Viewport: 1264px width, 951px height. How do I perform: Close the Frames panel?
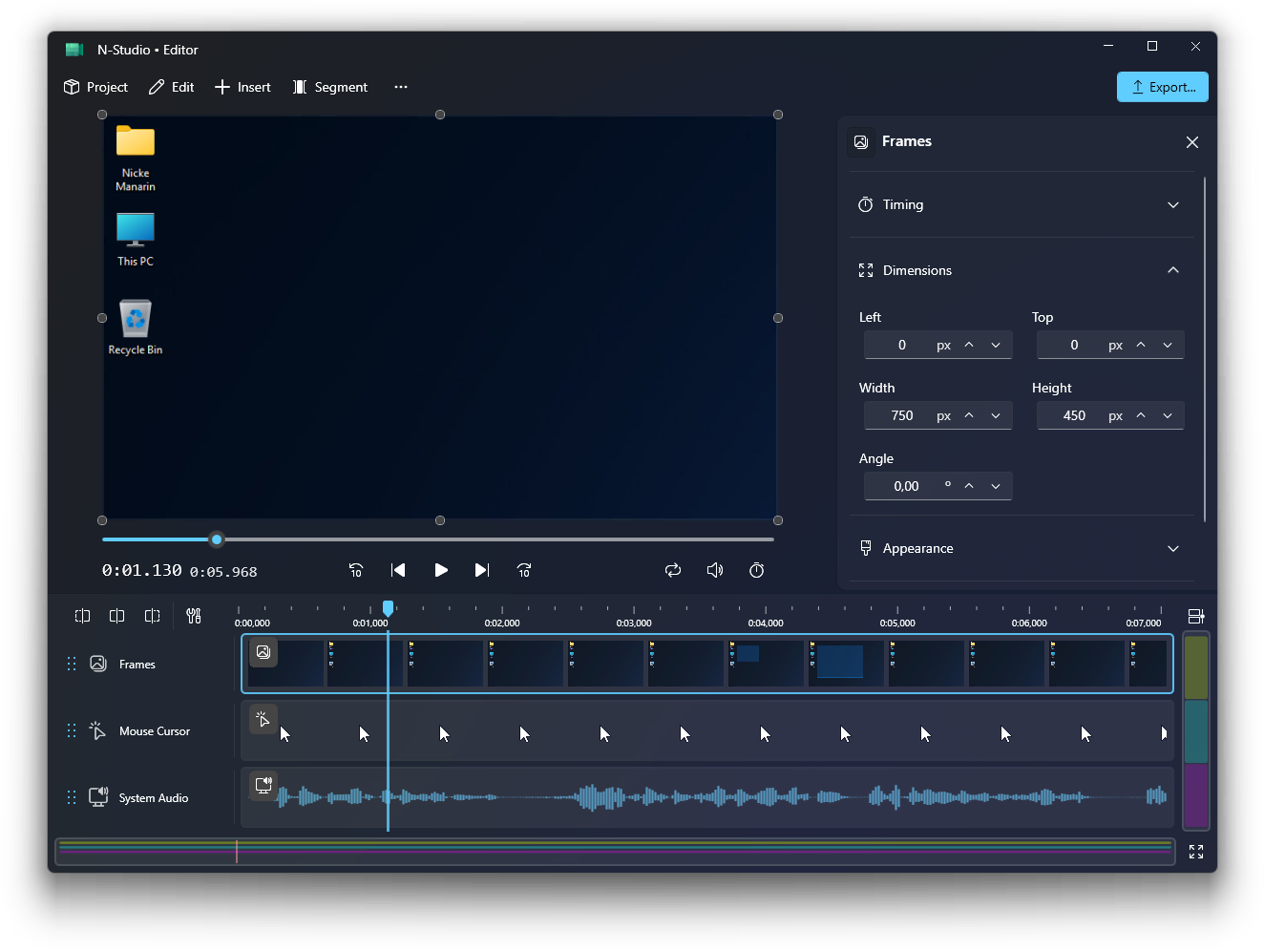coord(1192,142)
